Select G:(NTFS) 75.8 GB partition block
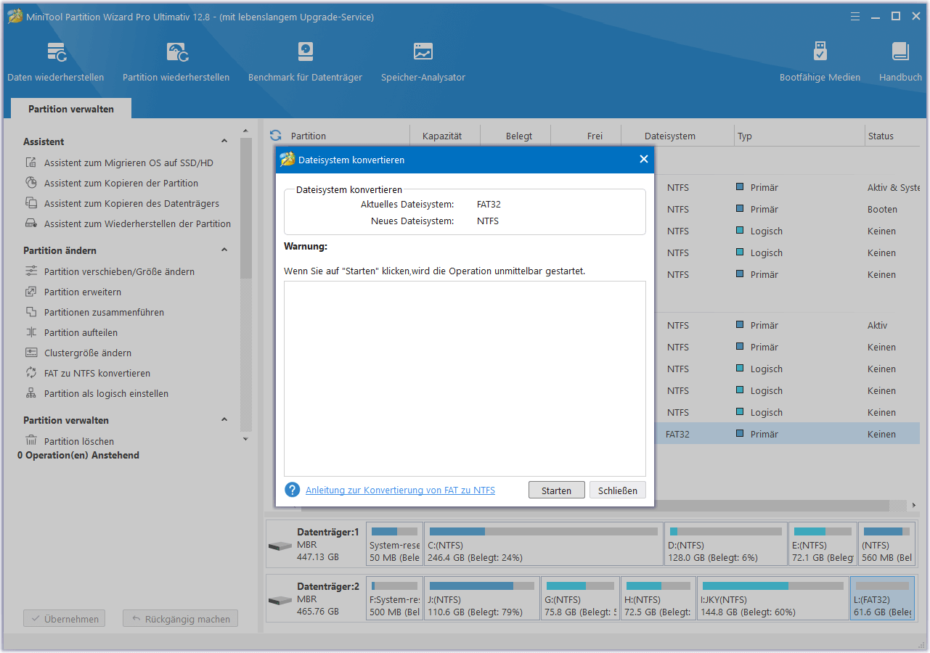 click(x=580, y=599)
